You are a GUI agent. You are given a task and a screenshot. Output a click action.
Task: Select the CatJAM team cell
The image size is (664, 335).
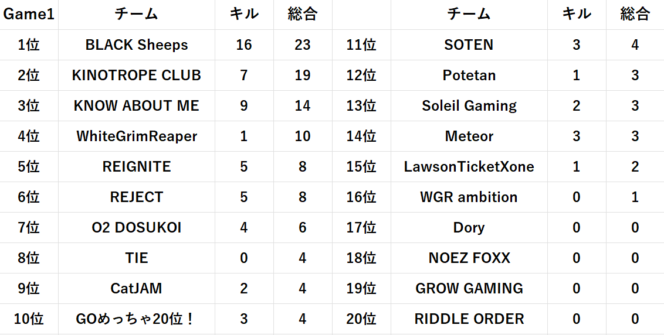coord(137,289)
